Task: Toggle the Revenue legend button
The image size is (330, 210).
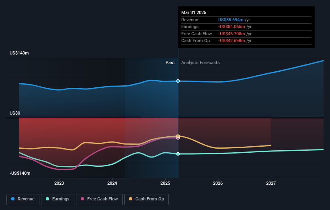Action: click(x=23, y=199)
